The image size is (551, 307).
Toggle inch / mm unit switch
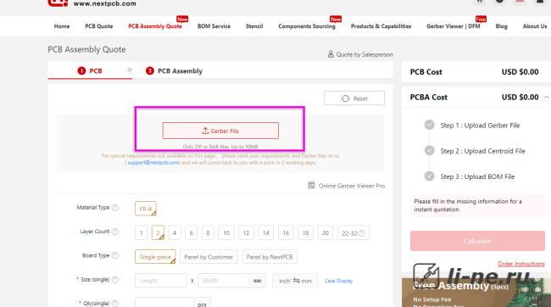tap(295, 281)
